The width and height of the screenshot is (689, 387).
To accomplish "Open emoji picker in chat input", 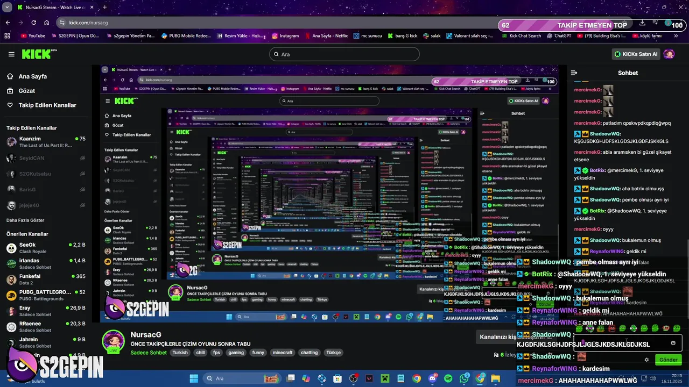I will (673, 343).
